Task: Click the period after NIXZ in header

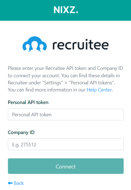Action: point(77,12)
